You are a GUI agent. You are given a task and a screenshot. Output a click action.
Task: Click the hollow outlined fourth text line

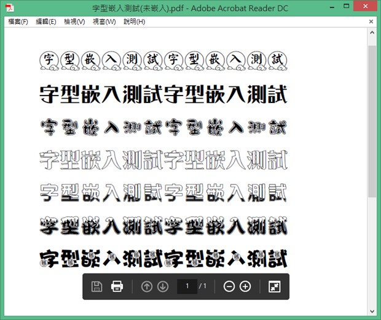(163, 160)
